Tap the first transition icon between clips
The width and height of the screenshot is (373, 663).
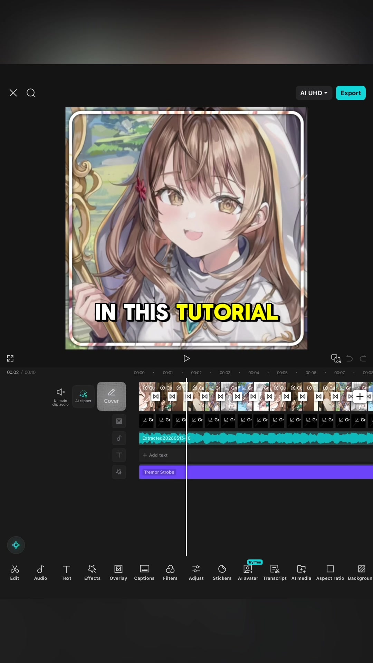tap(156, 396)
